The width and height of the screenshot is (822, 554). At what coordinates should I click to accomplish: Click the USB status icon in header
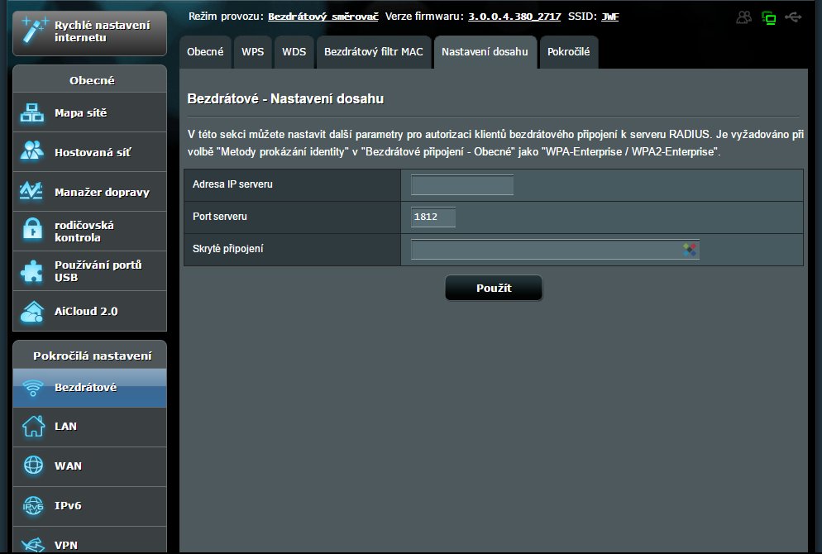point(793,17)
